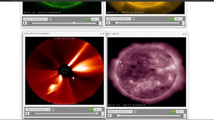Refresh the Stereo Ahead Coronagraph 2 image

coord(53,110)
